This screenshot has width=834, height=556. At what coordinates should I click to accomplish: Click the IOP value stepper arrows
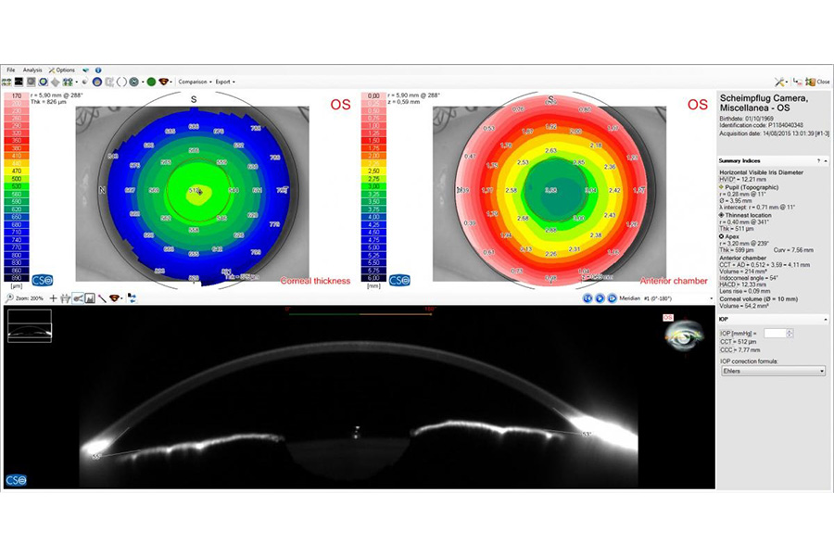point(790,333)
